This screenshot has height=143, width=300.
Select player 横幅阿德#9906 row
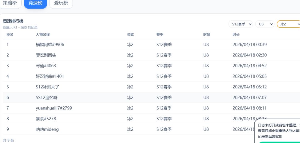point(152,45)
